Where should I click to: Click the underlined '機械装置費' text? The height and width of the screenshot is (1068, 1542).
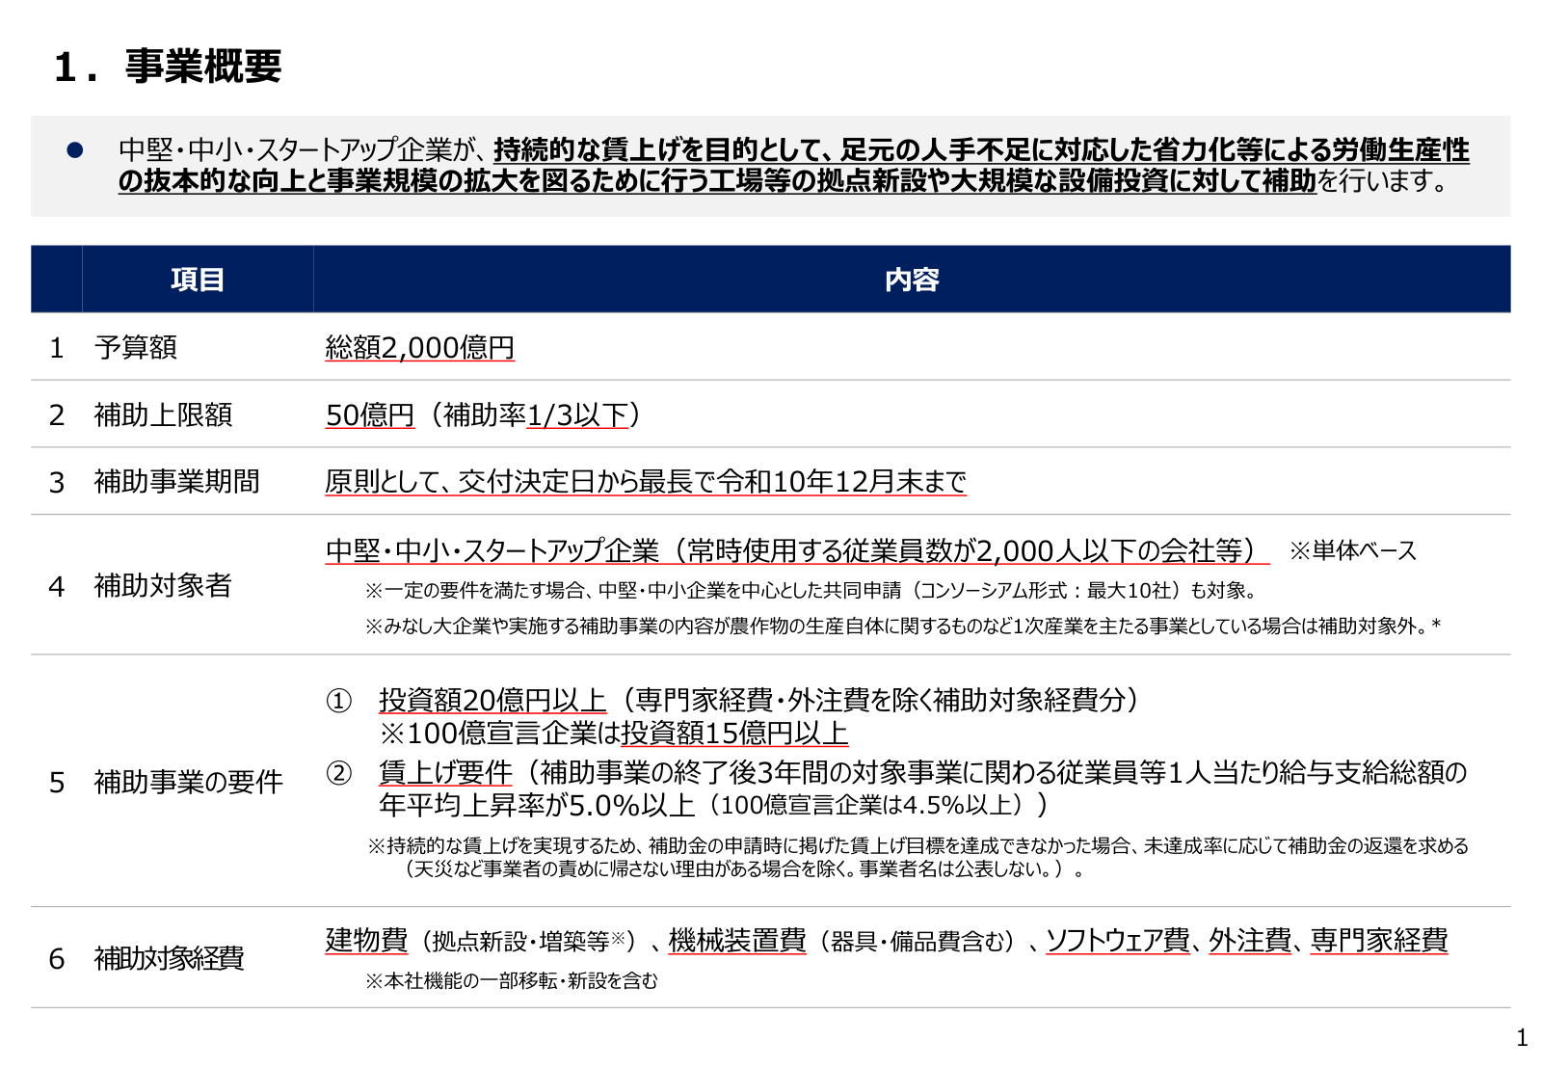pyautogui.click(x=737, y=940)
